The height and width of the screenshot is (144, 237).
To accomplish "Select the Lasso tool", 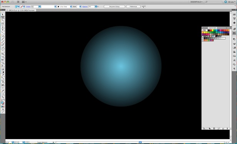I will [x=3, y=23].
